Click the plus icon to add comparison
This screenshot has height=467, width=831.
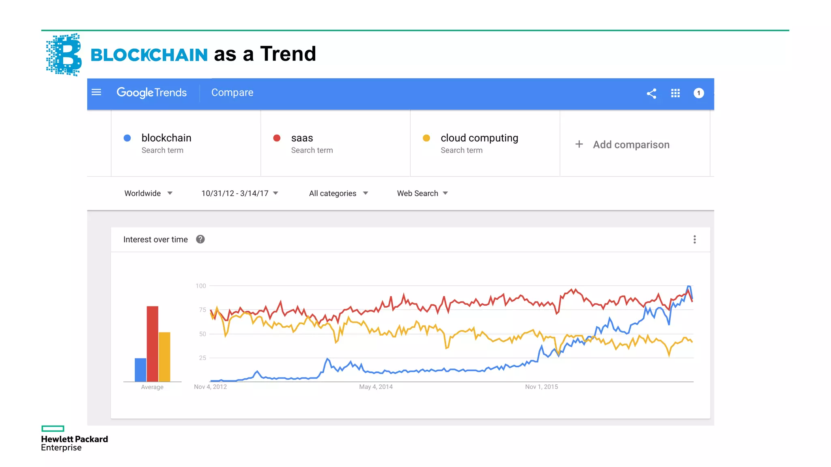click(579, 144)
